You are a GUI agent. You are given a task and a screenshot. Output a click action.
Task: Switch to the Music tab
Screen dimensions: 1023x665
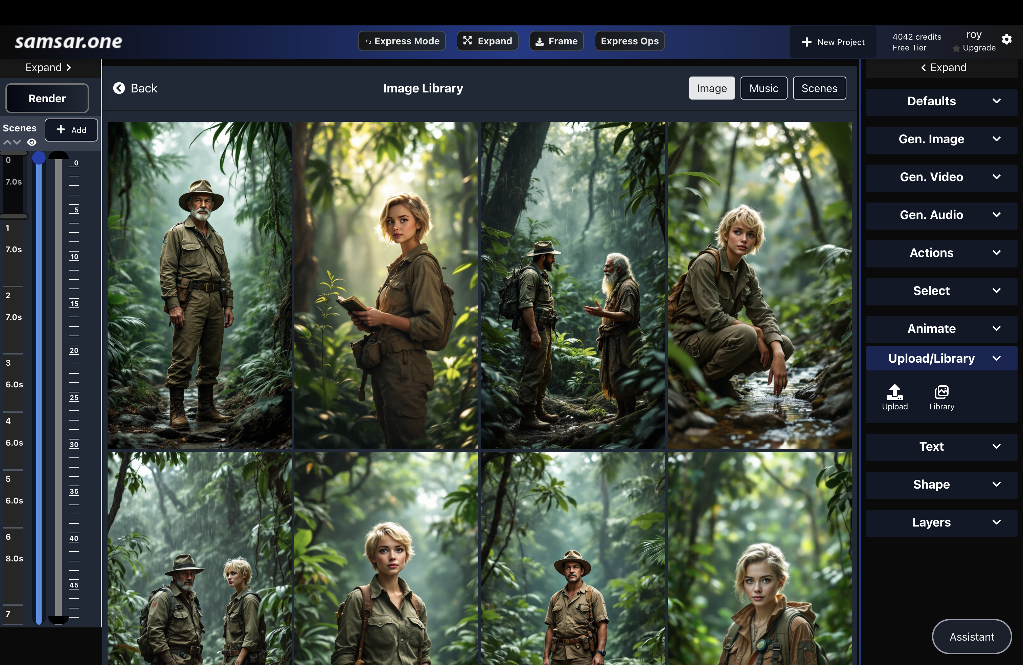(x=764, y=88)
